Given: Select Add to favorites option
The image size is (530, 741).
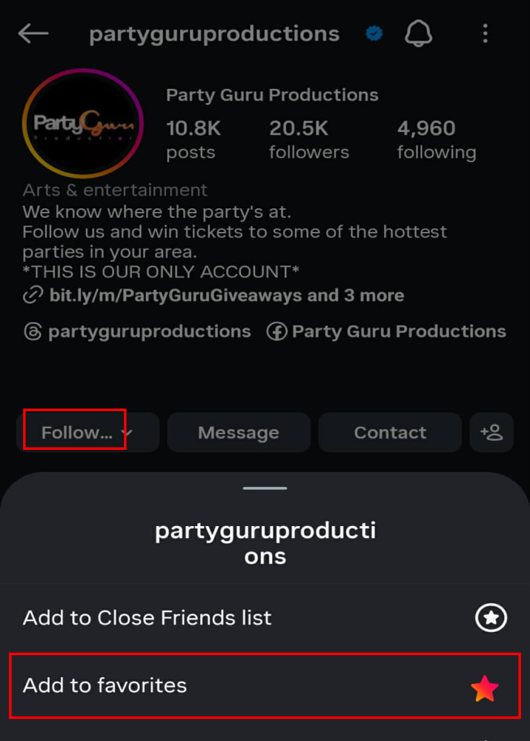Looking at the screenshot, I should [265, 685].
